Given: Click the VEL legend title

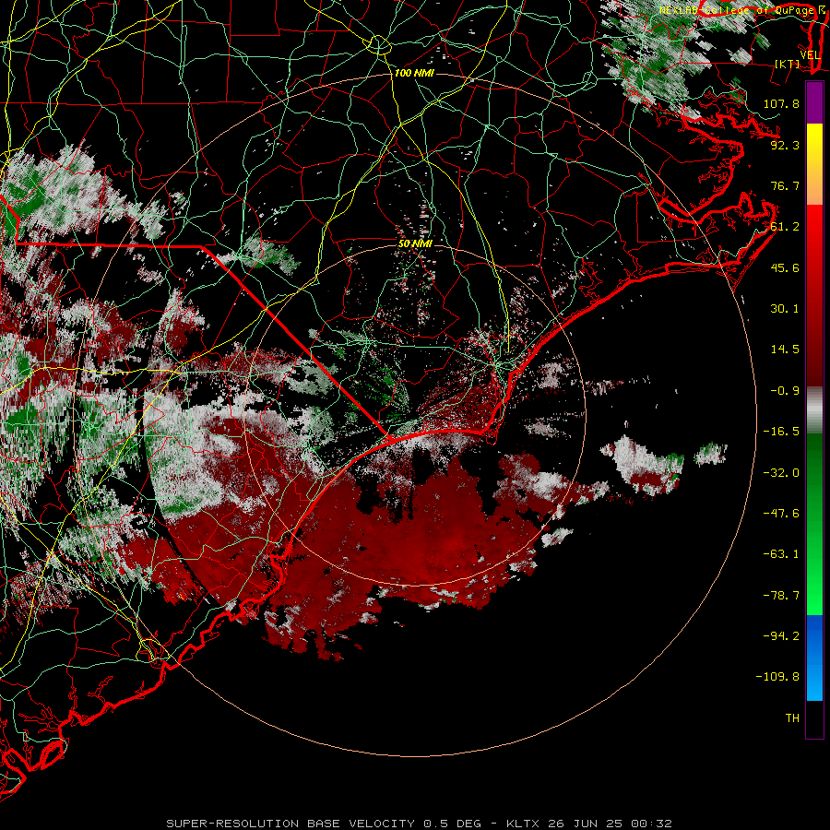Looking at the screenshot, I should click(x=810, y=55).
